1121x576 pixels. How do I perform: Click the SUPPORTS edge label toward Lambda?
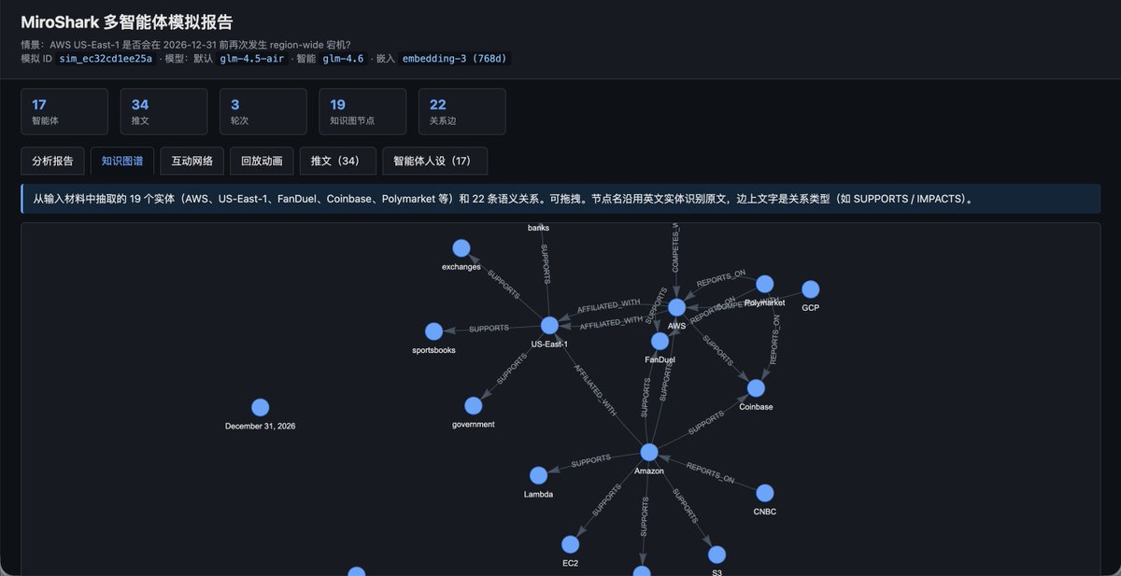[x=590, y=460]
